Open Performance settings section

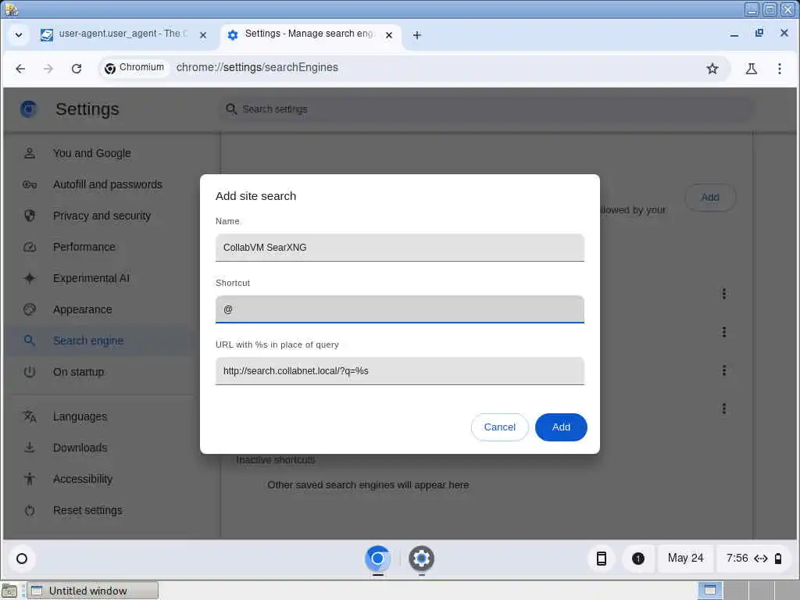pyautogui.click(x=84, y=247)
